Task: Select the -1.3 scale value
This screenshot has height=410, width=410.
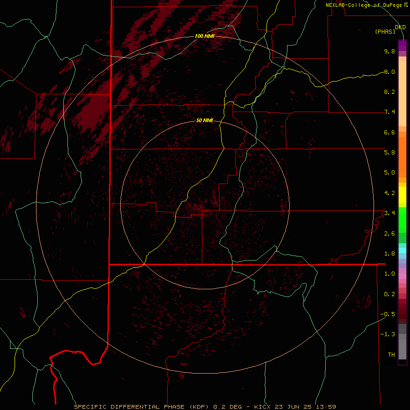Action: click(388, 334)
